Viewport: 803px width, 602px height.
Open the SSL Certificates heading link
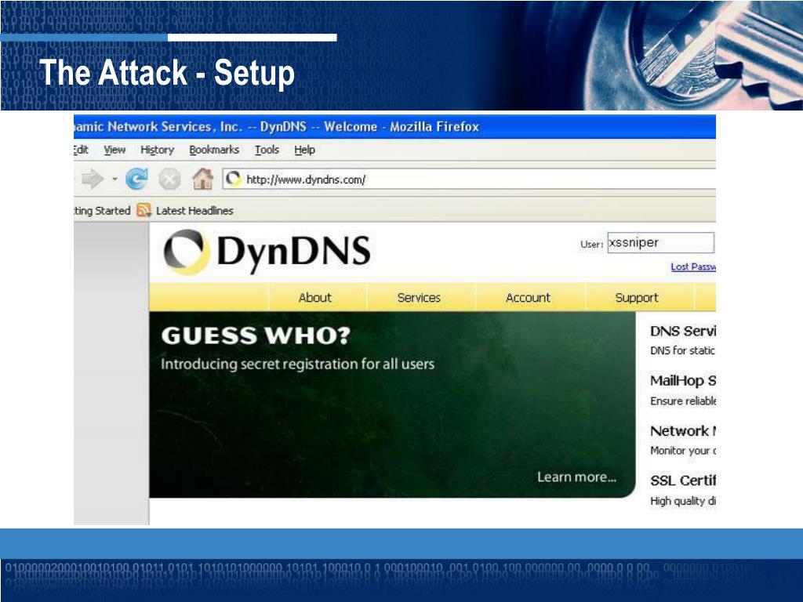point(683,481)
